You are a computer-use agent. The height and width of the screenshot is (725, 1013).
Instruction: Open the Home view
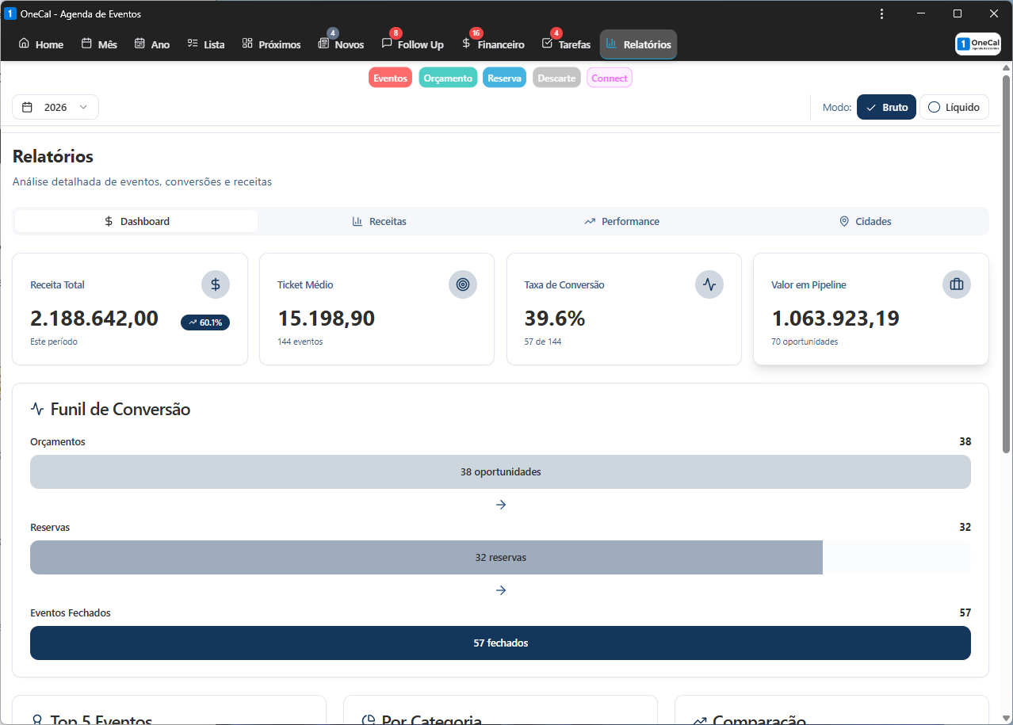coord(41,44)
